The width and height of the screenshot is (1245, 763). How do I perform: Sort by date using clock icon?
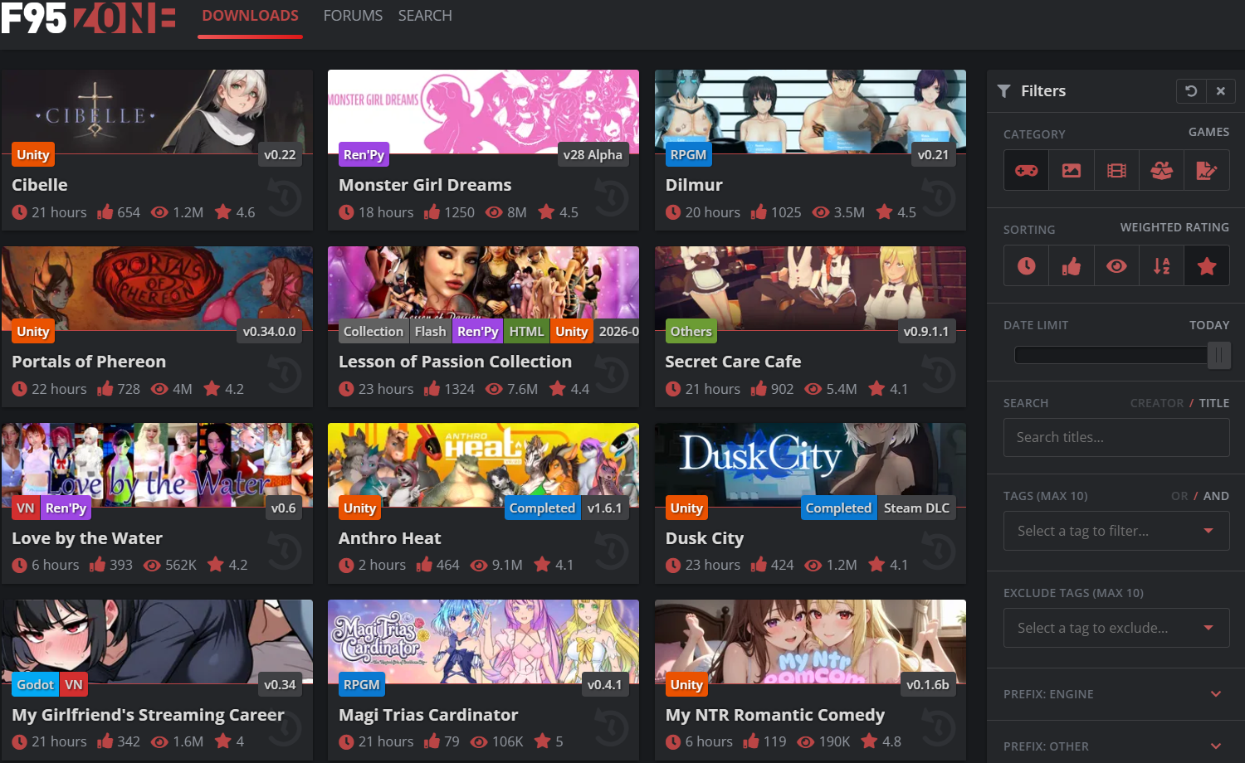[x=1027, y=265]
